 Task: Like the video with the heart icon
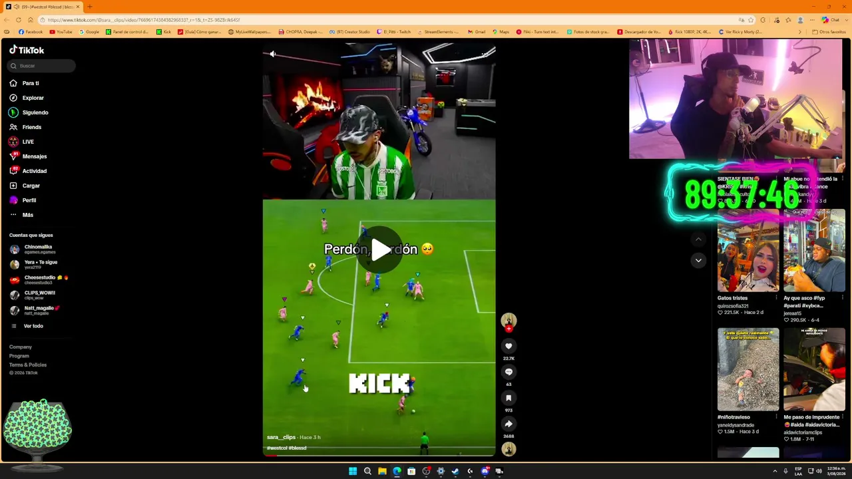[x=509, y=346]
